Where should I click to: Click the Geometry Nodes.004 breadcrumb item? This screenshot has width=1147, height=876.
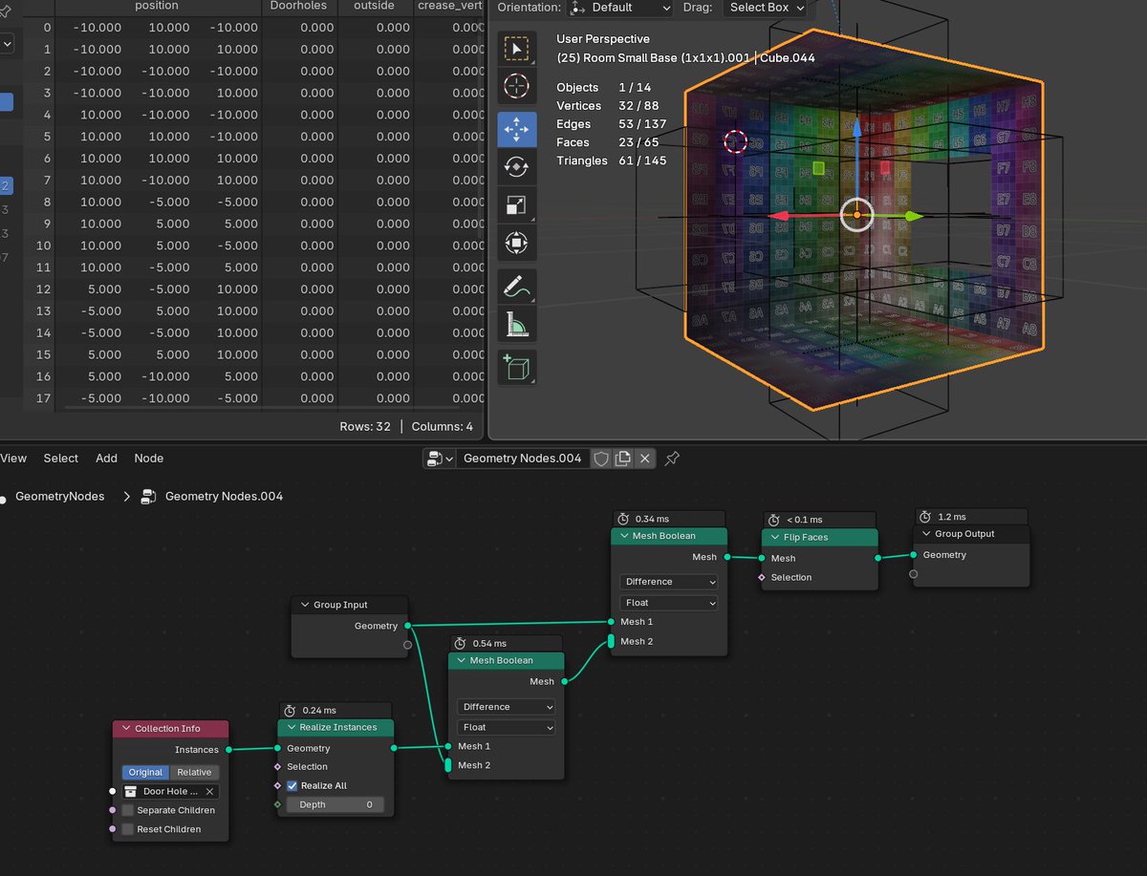click(x=224, y=497)
